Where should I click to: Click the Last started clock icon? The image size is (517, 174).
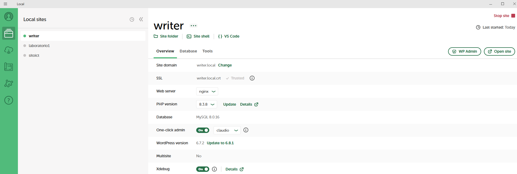pos(478,27)
